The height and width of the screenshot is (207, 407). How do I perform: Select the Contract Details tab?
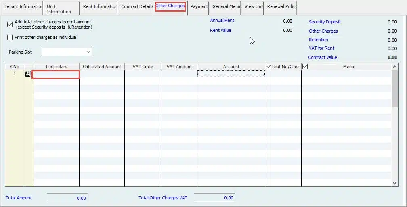[x=136, y=7]
